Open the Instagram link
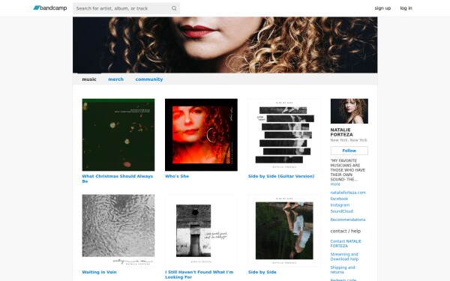The width and height of the screenshot is (450, 281). click(340, 205)
